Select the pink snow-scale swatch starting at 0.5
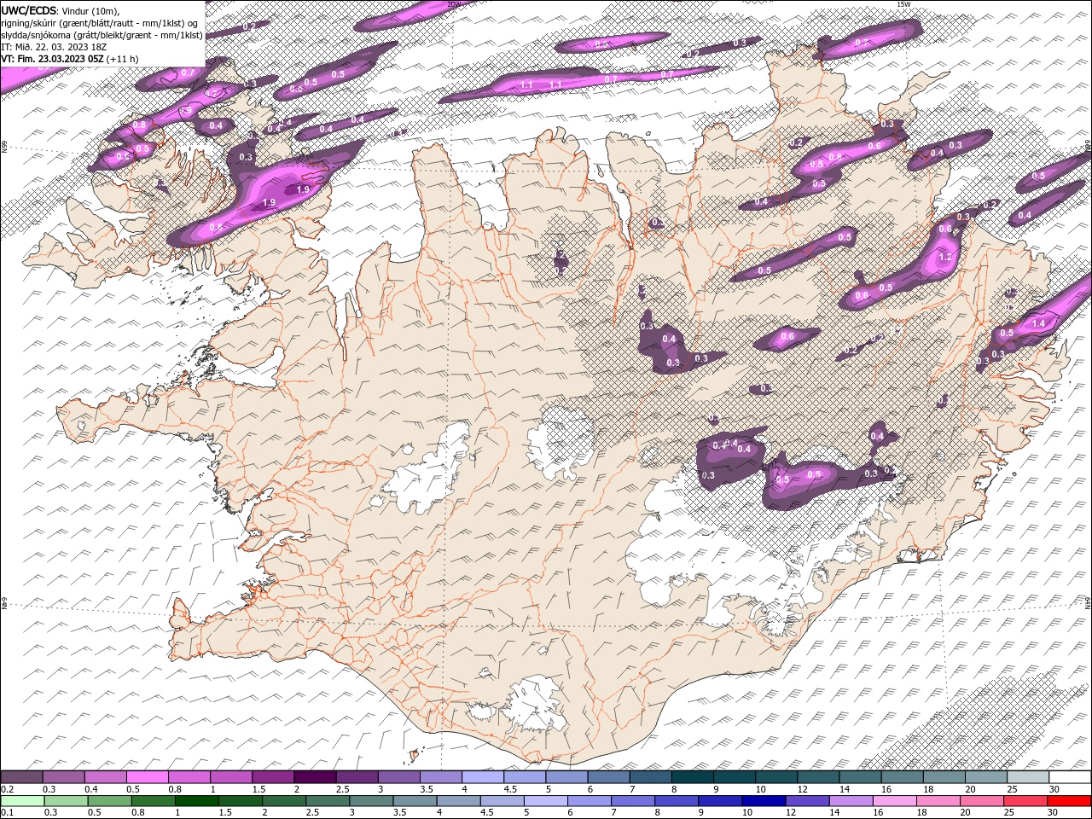This screenshot has height=819, width=1092. [x=147, y=777]
